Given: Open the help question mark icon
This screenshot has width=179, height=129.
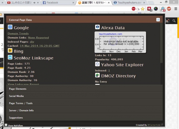Looking at the screenshot, I should click(x=158, y=20).
